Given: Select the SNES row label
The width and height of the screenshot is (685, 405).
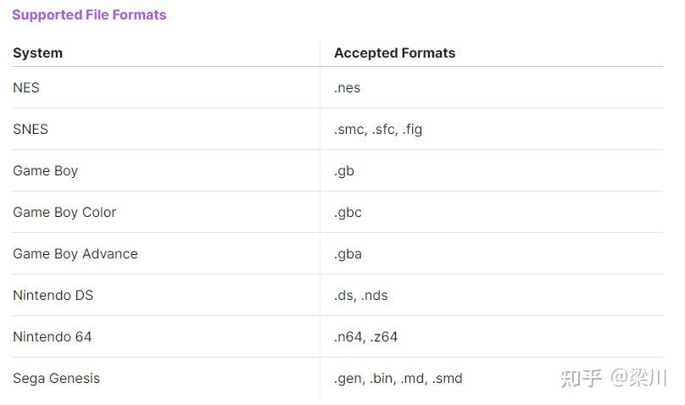Looking at the screenshot, I should [x=31, y=129].
